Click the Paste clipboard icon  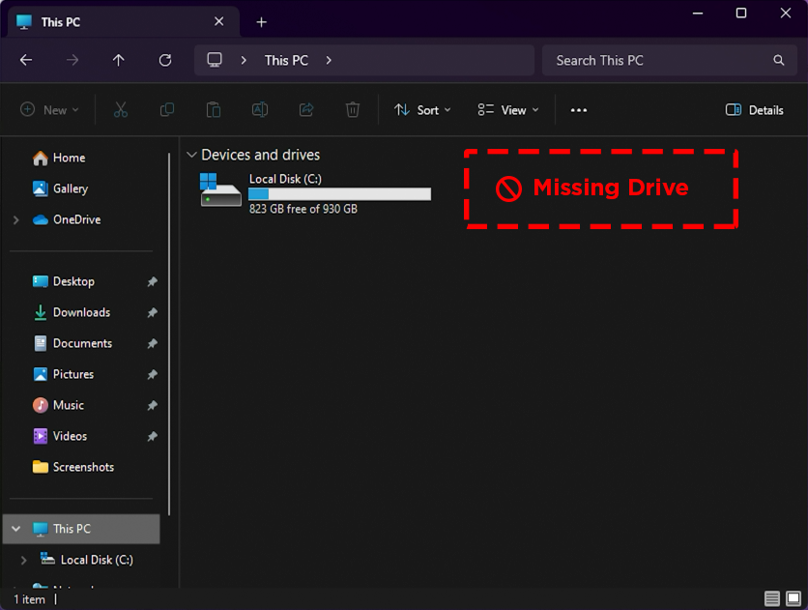214,110
